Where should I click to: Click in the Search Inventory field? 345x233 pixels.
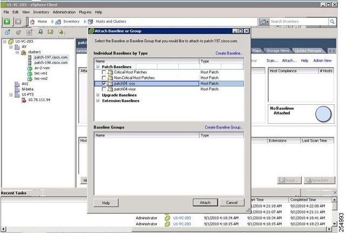(x=298, y=21)
